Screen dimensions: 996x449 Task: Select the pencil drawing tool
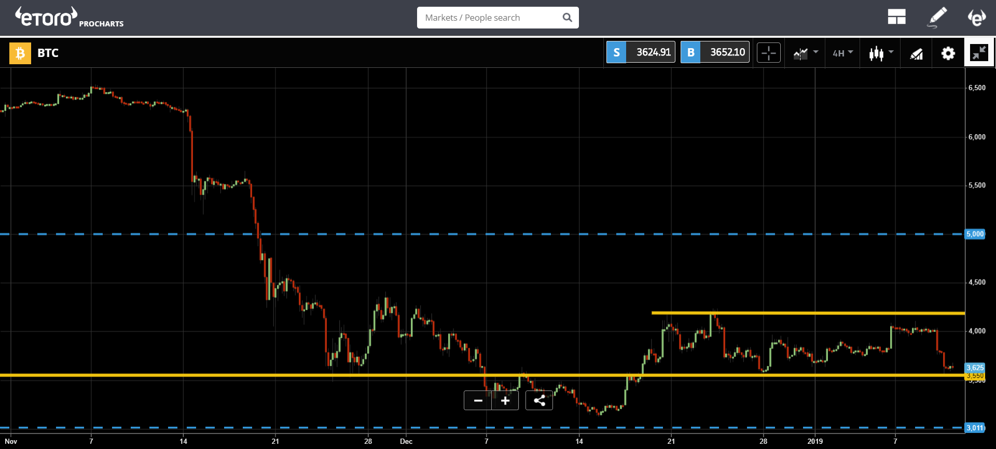click(x=937, y=18)
